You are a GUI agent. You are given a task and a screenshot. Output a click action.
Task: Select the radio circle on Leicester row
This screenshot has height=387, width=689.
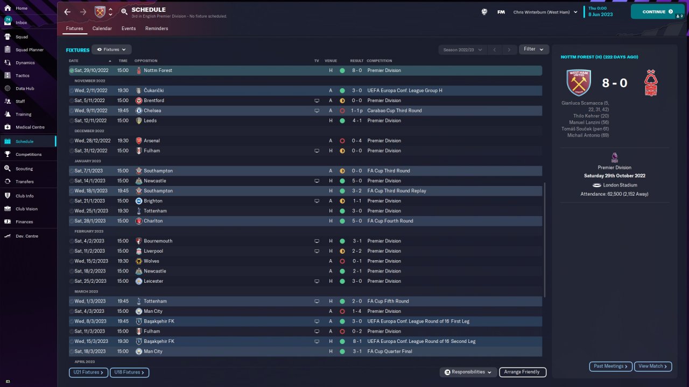[72, 281]
